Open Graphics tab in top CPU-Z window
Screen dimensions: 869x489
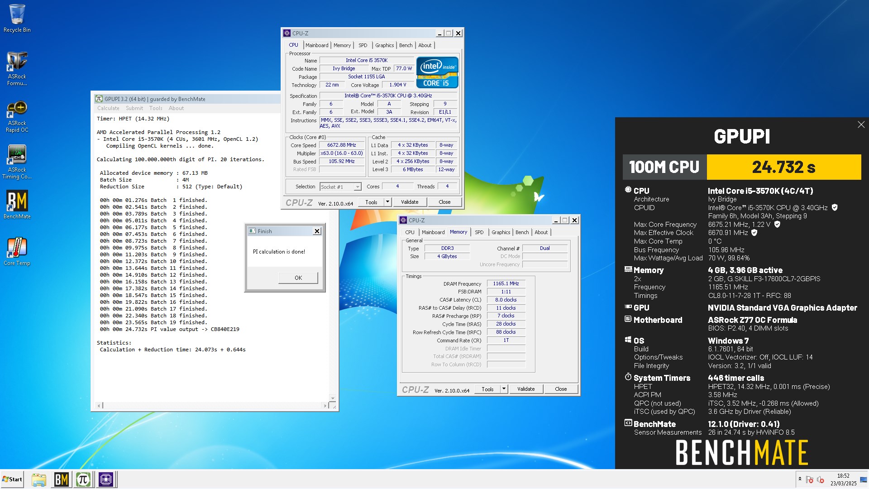(385, 45)
